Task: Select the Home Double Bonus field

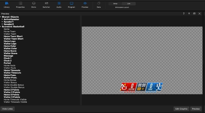Action: 14,85
